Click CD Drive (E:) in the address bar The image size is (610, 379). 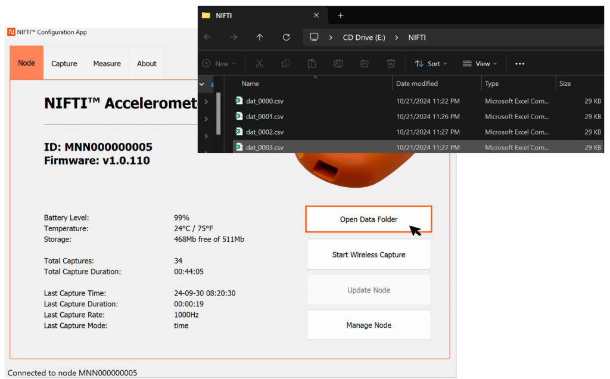(x=364, y=38)
